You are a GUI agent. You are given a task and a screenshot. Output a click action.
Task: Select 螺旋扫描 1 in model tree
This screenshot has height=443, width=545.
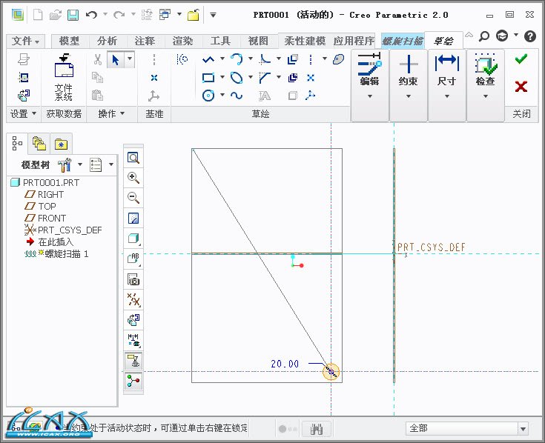click(x=56, y=254)
